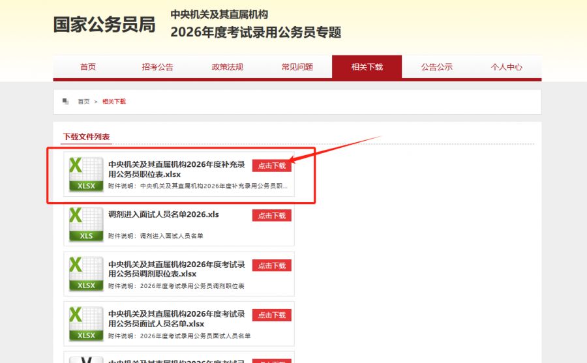Click the 下载文件列表 section heading
587x363 pixels.
86,137
